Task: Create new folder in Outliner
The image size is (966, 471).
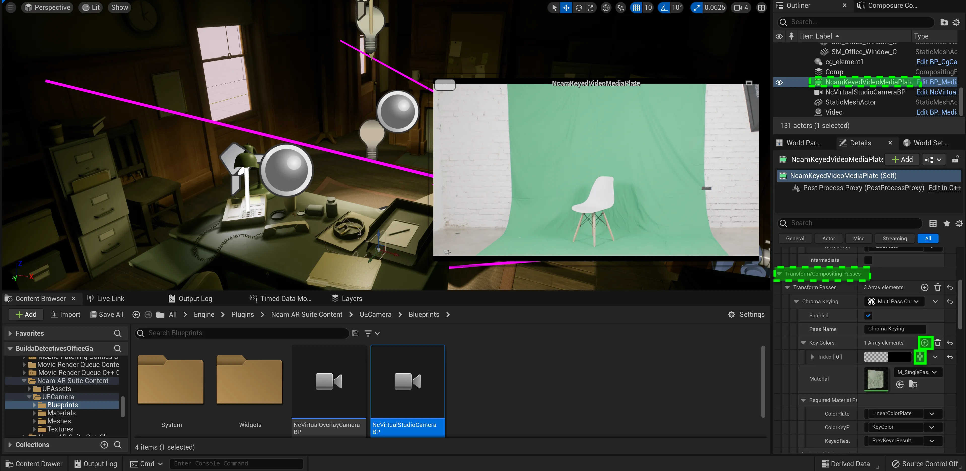Action: pos(944,22)
